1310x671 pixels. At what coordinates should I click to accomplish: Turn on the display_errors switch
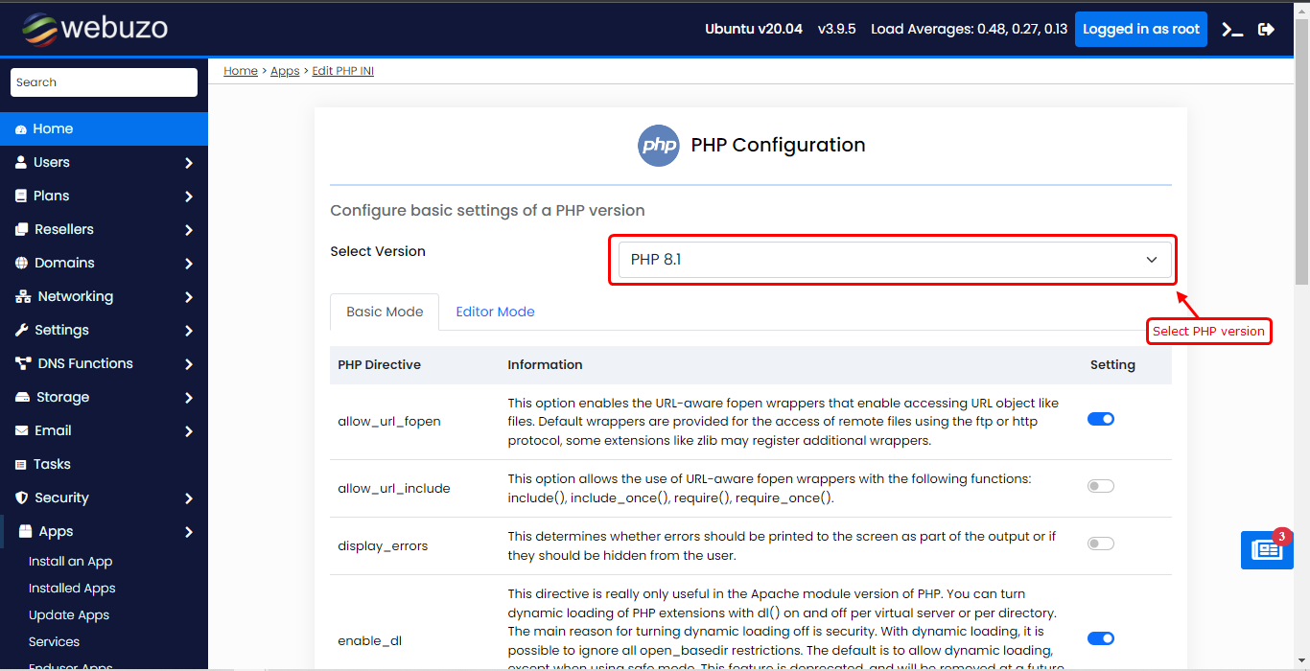click(1100, 544)
